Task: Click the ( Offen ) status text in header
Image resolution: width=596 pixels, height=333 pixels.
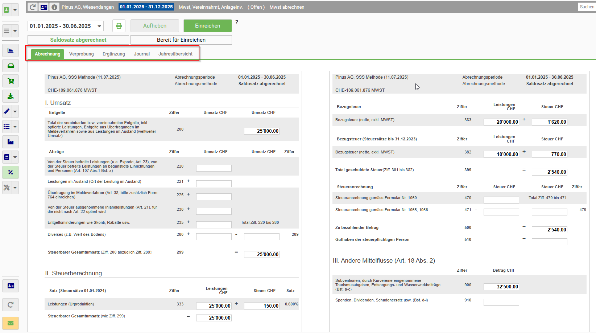Action: (x=256, y=7)
